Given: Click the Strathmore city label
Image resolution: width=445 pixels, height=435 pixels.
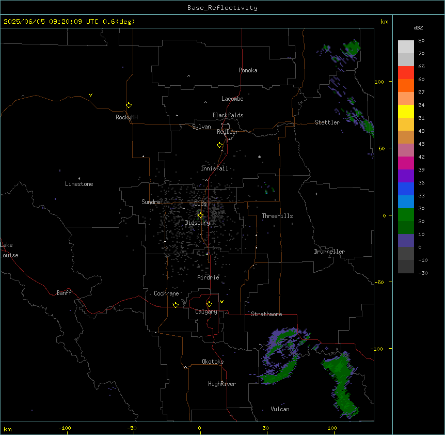Looking at the screenshot, I should tap(266, 314).
